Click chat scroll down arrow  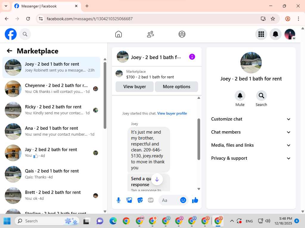point(199,189)
